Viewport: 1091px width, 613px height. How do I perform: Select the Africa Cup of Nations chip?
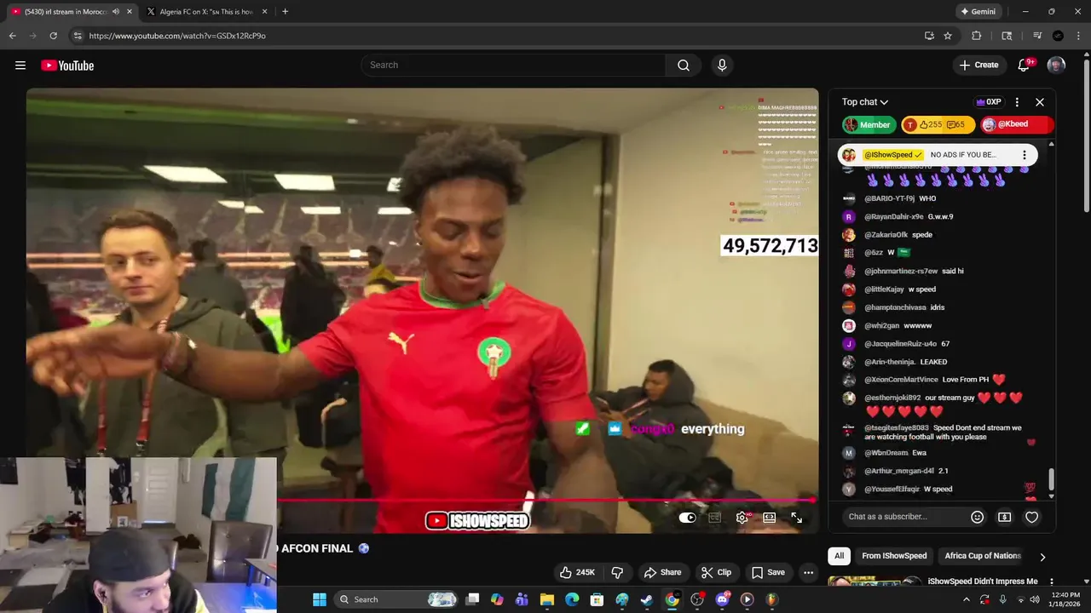tap(982, 556)
